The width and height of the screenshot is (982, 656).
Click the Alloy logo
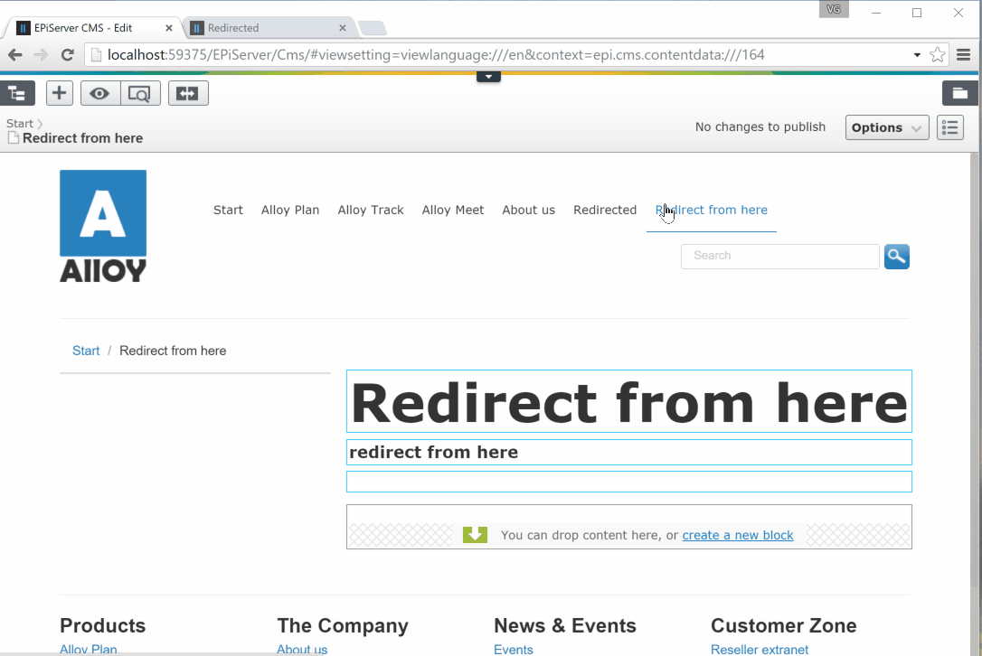pos(103,226)
